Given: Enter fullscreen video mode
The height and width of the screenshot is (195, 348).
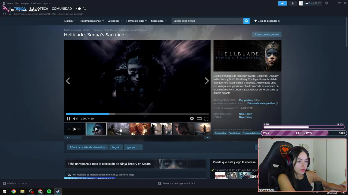Looking at the screenshot, I should pos(206,119).
